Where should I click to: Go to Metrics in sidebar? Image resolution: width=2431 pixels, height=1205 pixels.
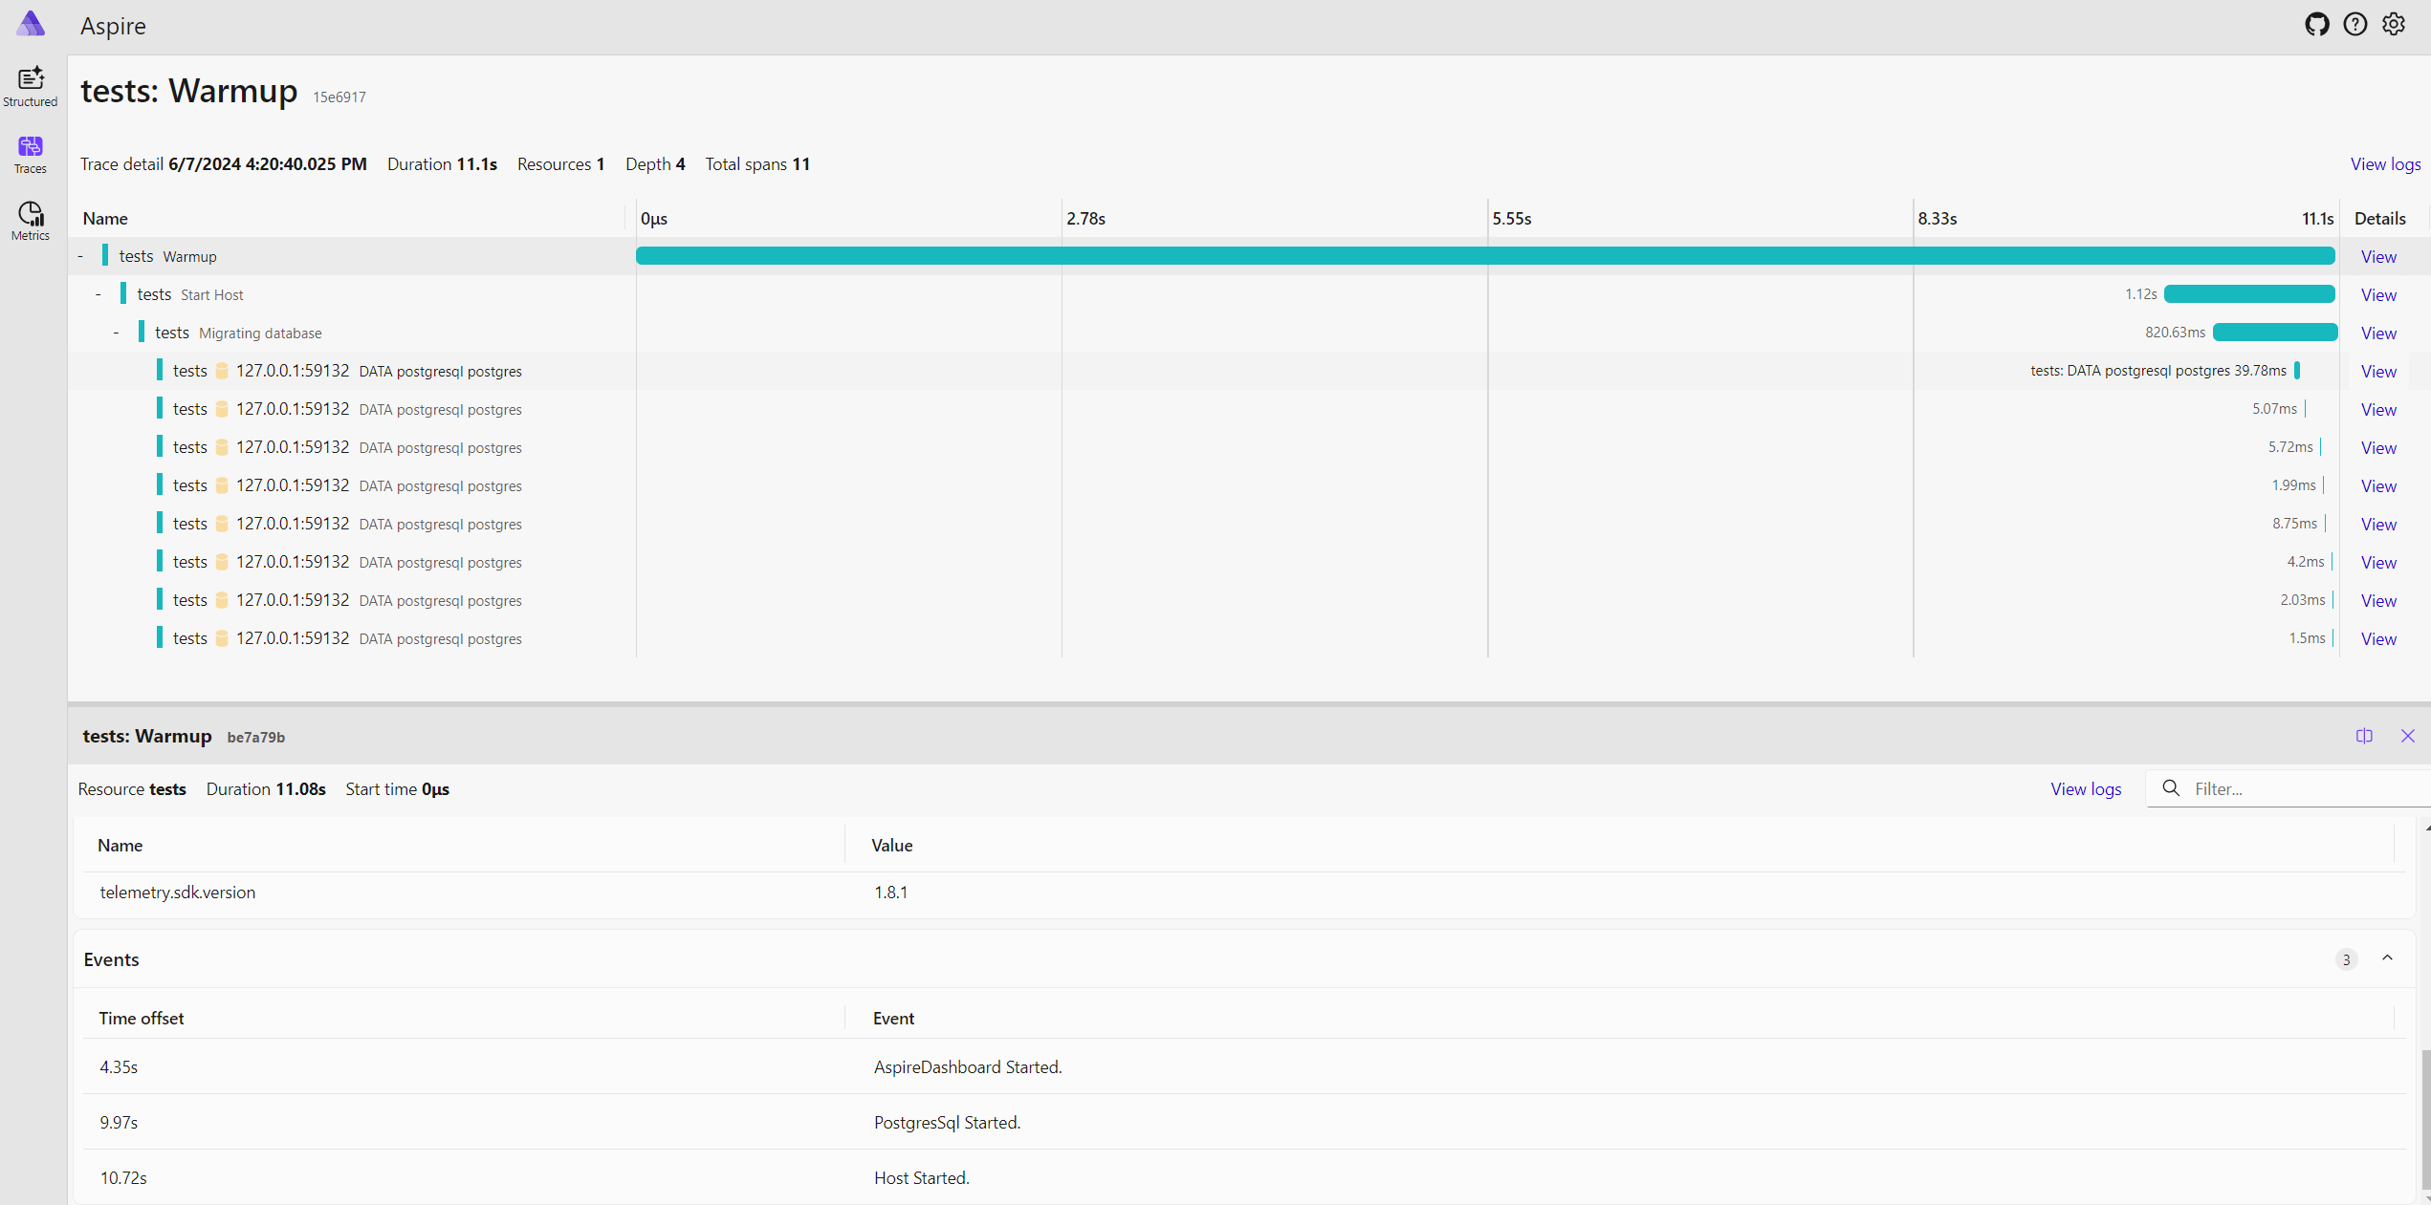click(31, 222)
